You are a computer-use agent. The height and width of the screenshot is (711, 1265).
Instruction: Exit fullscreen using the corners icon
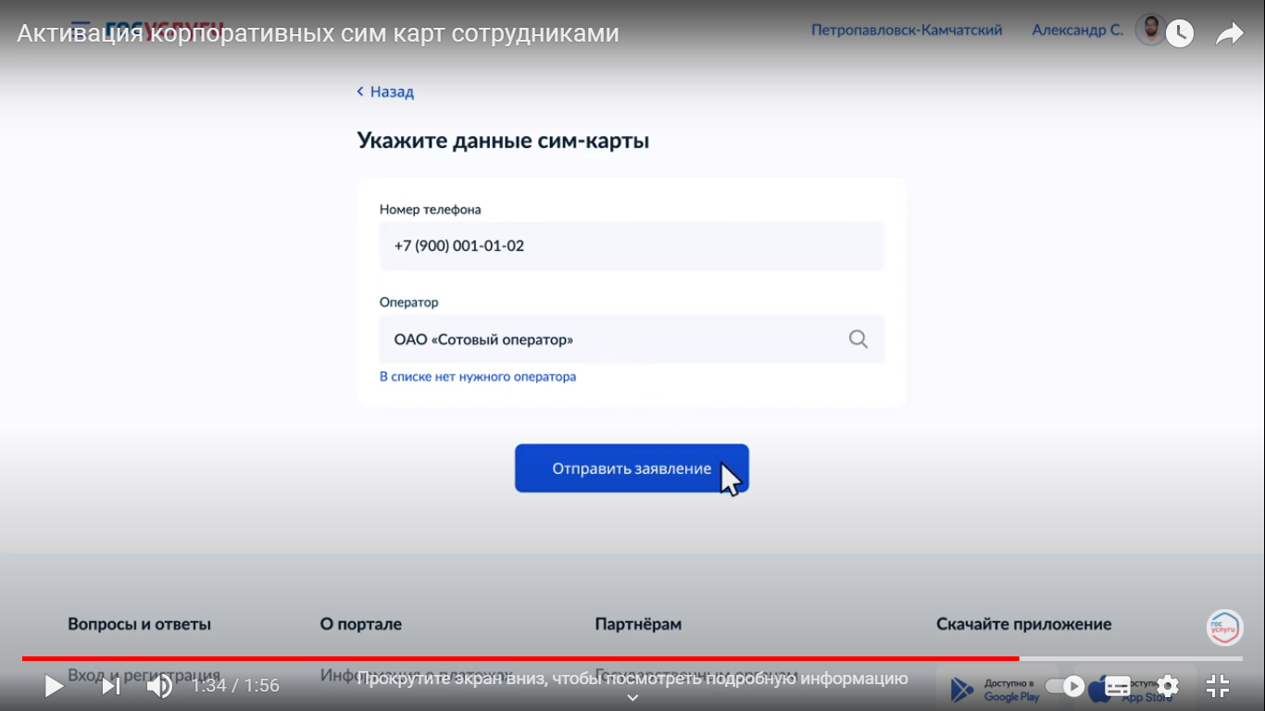1218,686
